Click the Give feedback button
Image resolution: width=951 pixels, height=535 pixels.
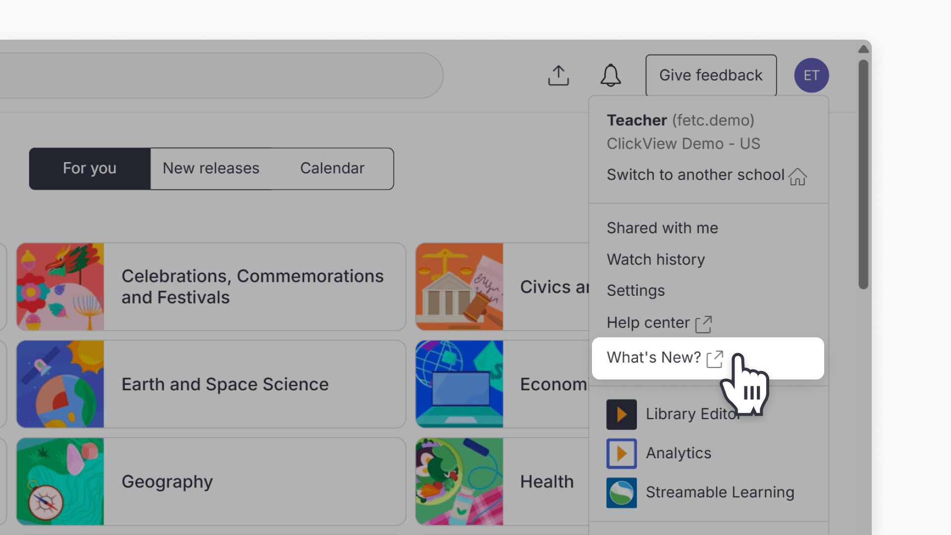(710, 75)
